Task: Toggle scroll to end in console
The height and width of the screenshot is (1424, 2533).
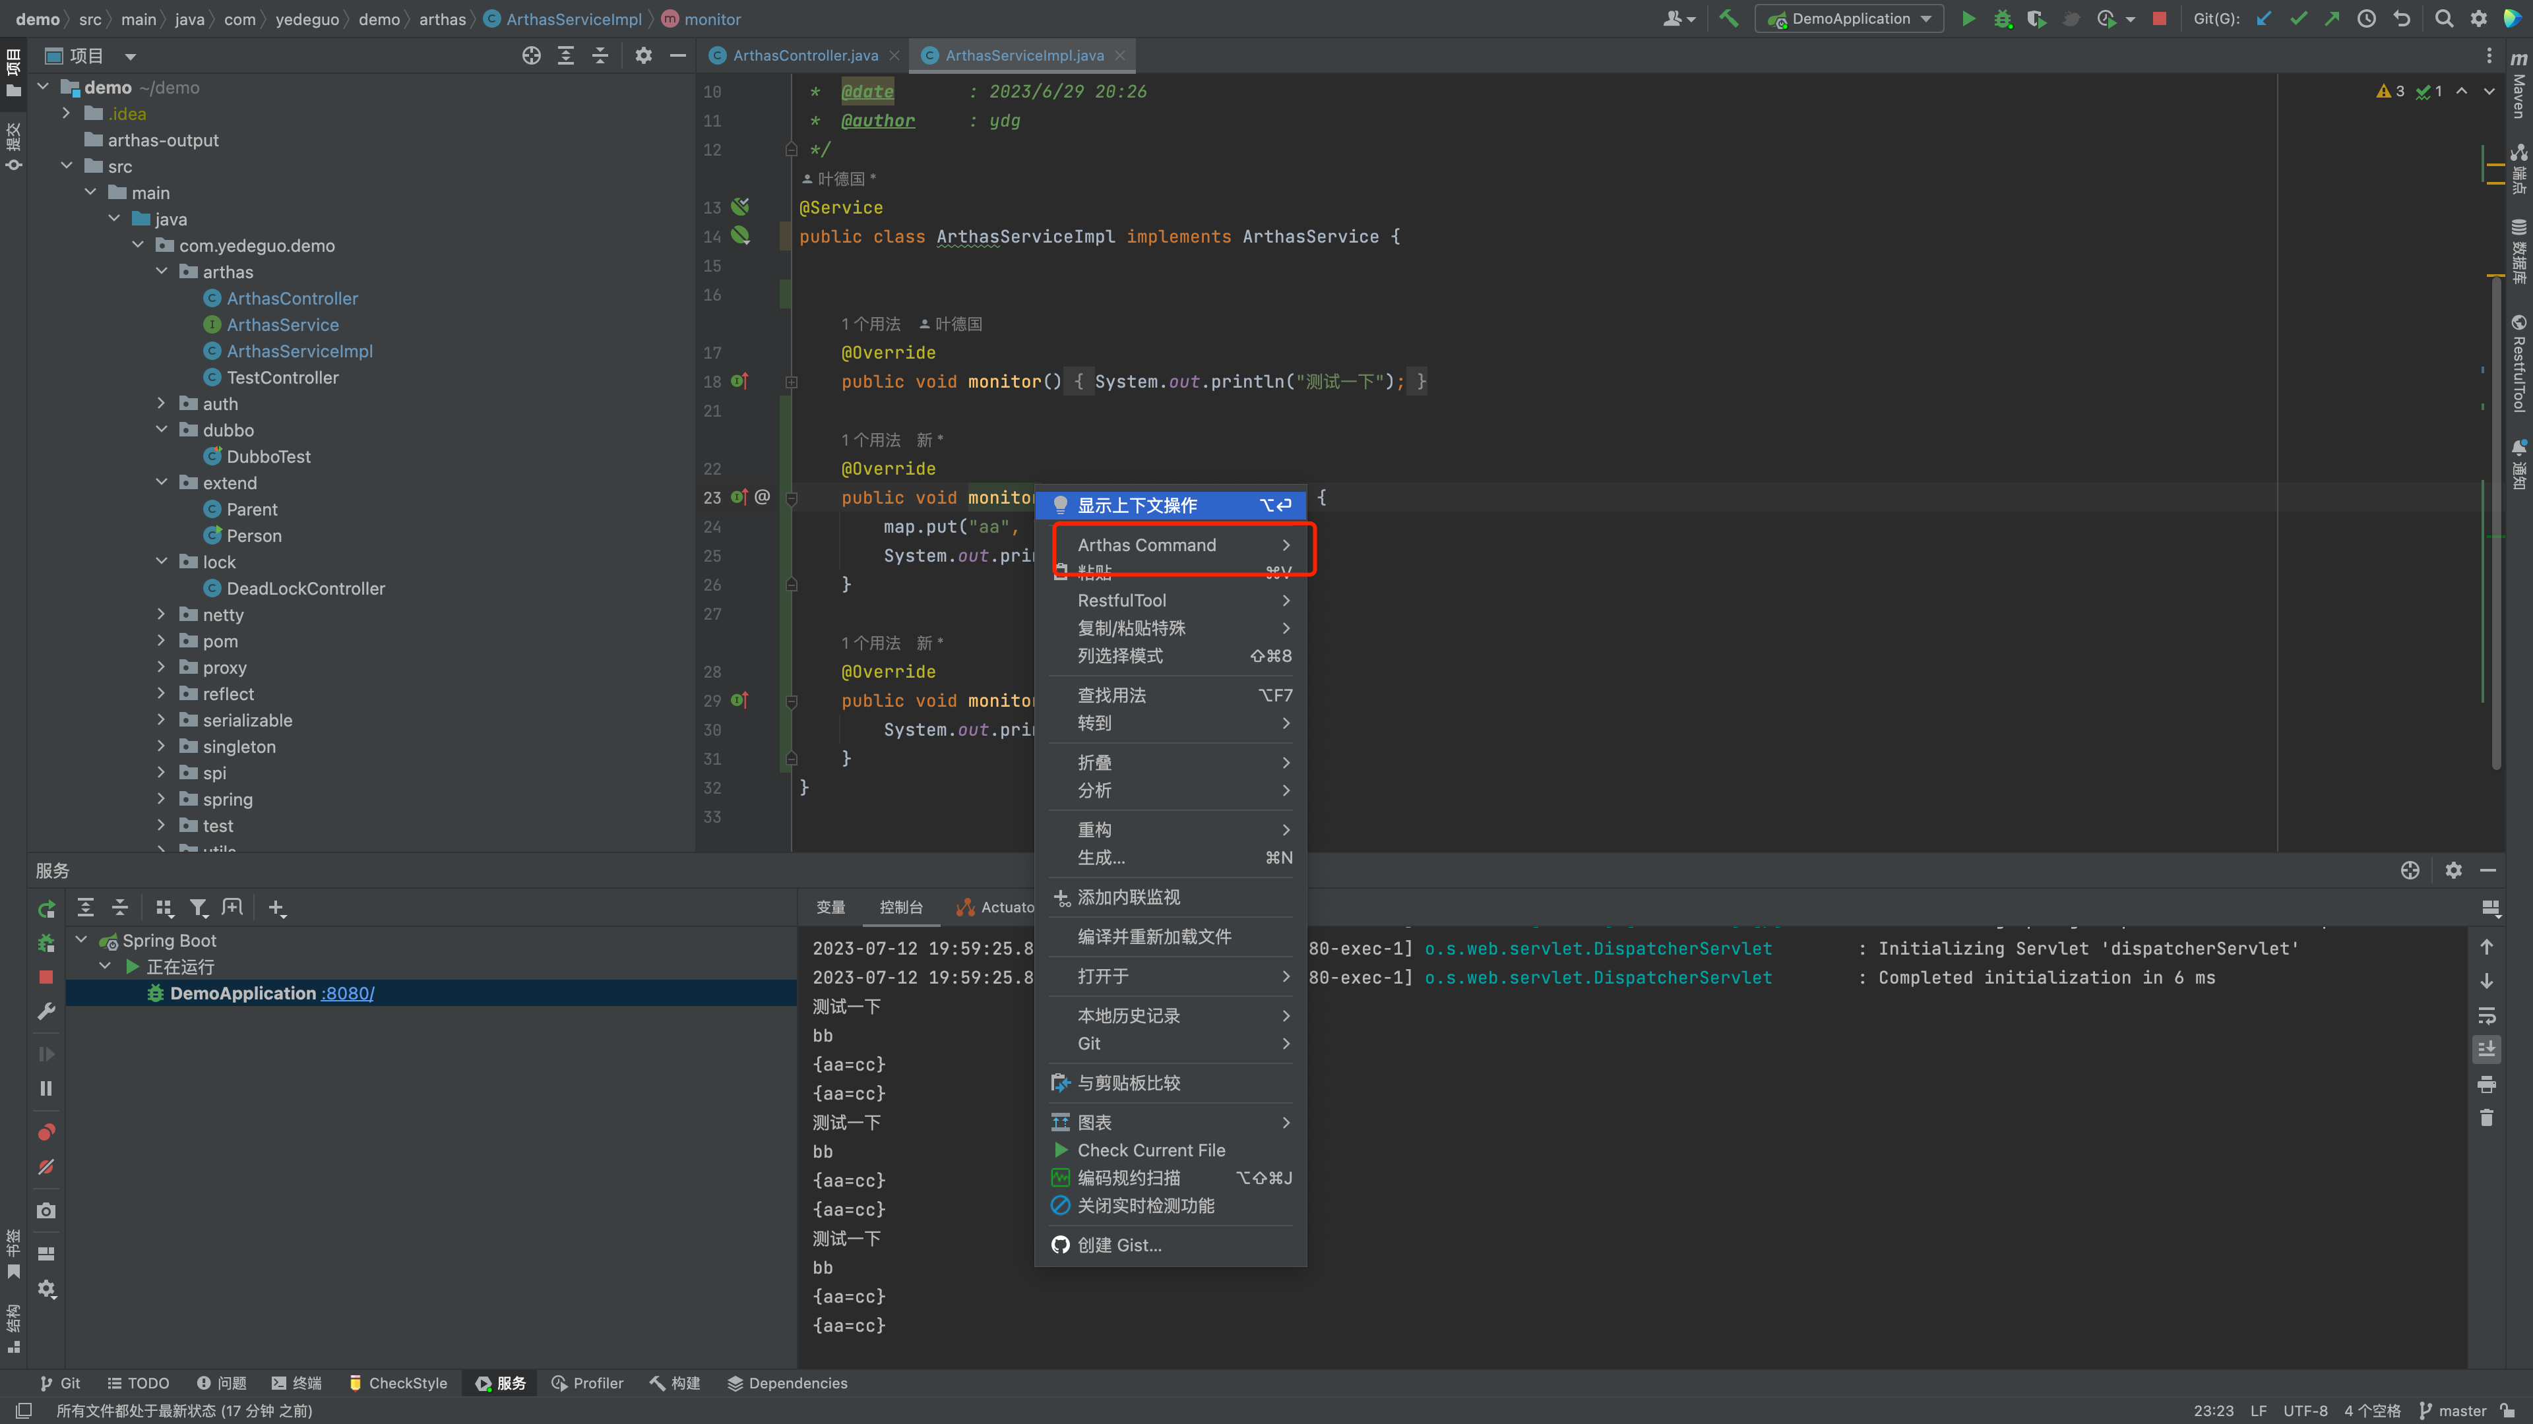Action: [2487, 1049]
